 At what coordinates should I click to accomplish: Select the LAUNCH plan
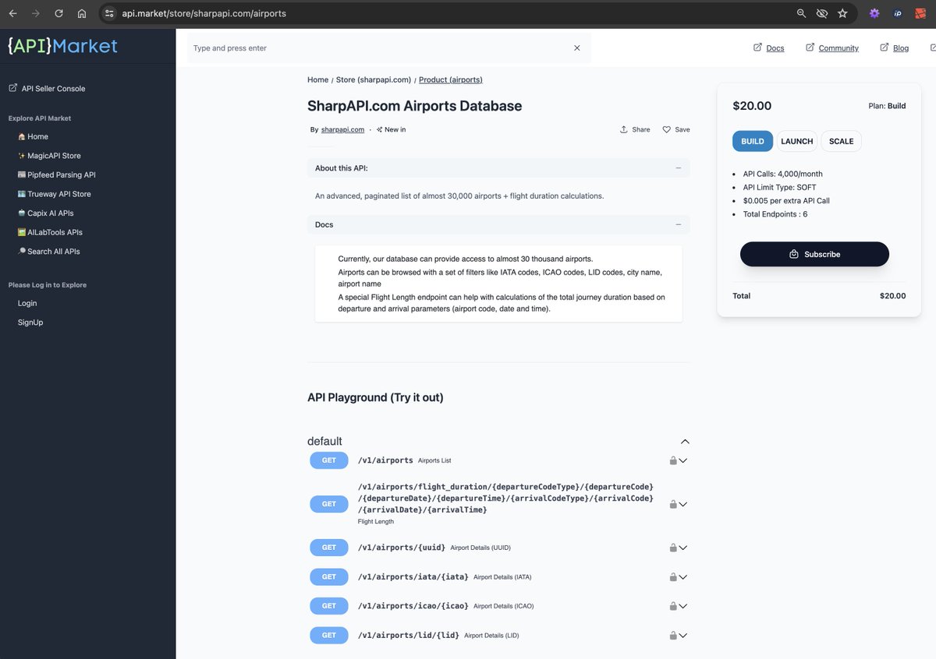pos(797,141)
